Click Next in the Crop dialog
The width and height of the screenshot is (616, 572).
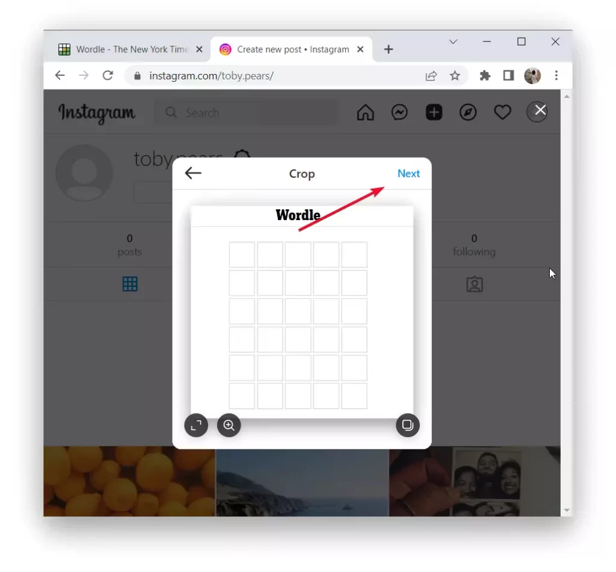(x=408, y=173)
